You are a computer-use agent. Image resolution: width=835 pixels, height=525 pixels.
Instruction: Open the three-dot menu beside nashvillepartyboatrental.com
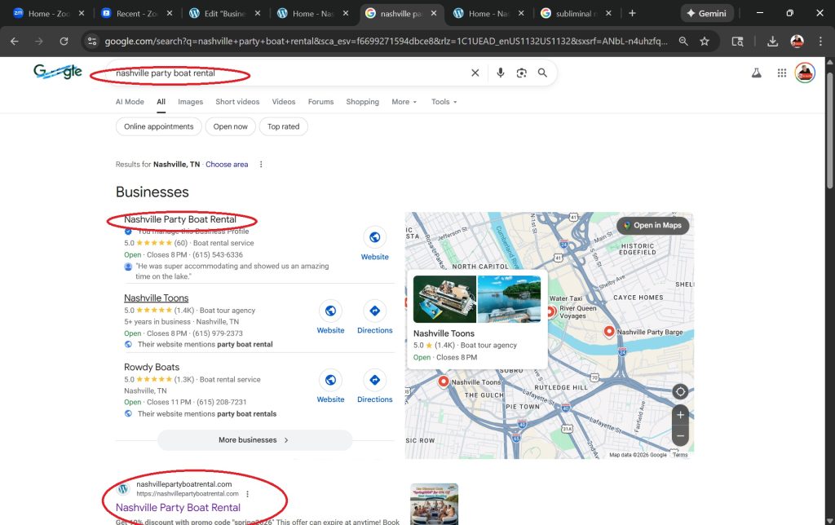coord(247,494)
